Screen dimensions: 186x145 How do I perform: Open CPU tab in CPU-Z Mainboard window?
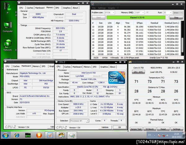pyautogui.click(x=7, y=66)
